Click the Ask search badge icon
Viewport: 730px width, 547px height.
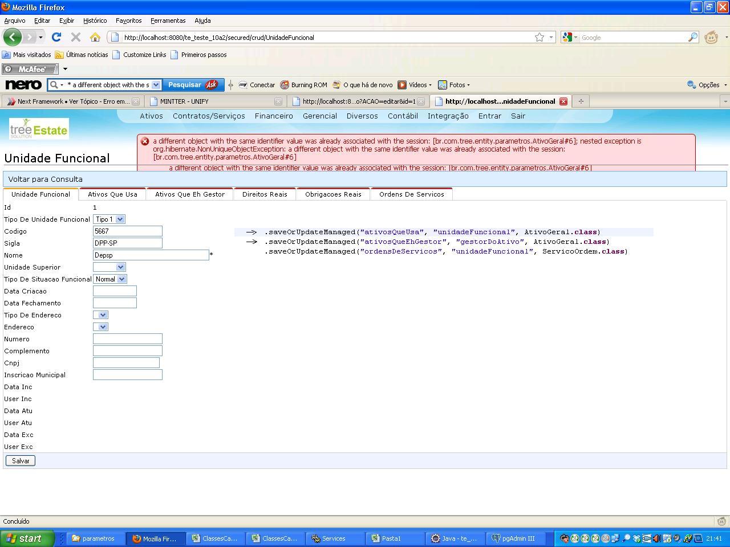pos(211,84)
